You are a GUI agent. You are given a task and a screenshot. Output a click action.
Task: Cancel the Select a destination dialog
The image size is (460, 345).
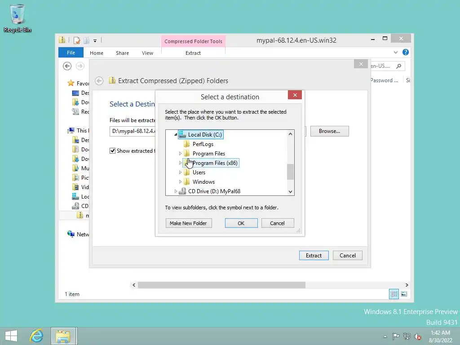278,223
